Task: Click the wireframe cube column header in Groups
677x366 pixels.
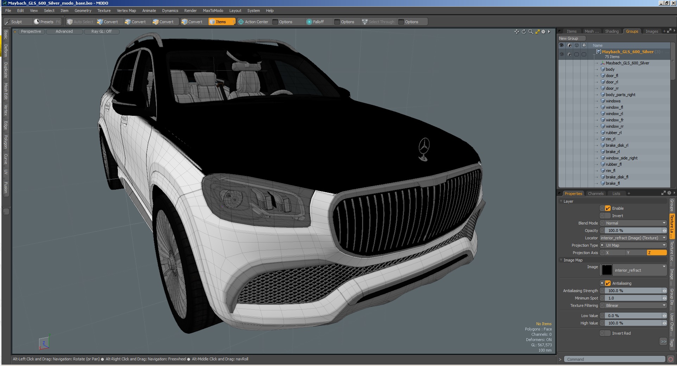Action: 577,45
